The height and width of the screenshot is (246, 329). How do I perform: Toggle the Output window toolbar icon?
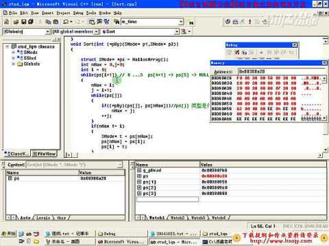pyautogui.click(x=99, y=22)
